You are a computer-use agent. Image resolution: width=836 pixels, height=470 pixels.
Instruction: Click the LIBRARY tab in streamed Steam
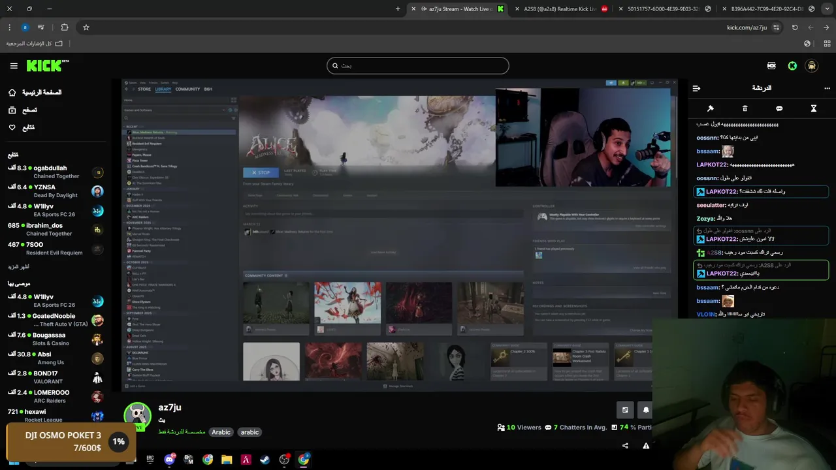tap(163, 89)
